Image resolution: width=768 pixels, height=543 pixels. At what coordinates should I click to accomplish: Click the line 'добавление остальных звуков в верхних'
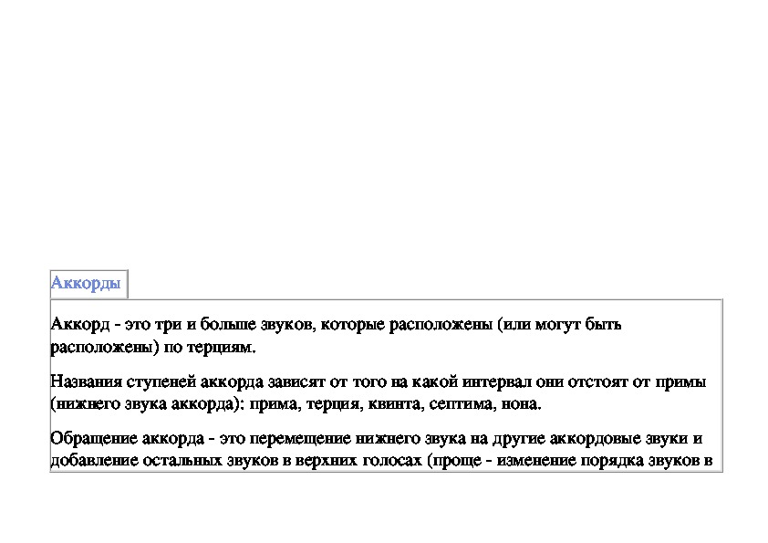pyautogui.click(x=381, y=461)
